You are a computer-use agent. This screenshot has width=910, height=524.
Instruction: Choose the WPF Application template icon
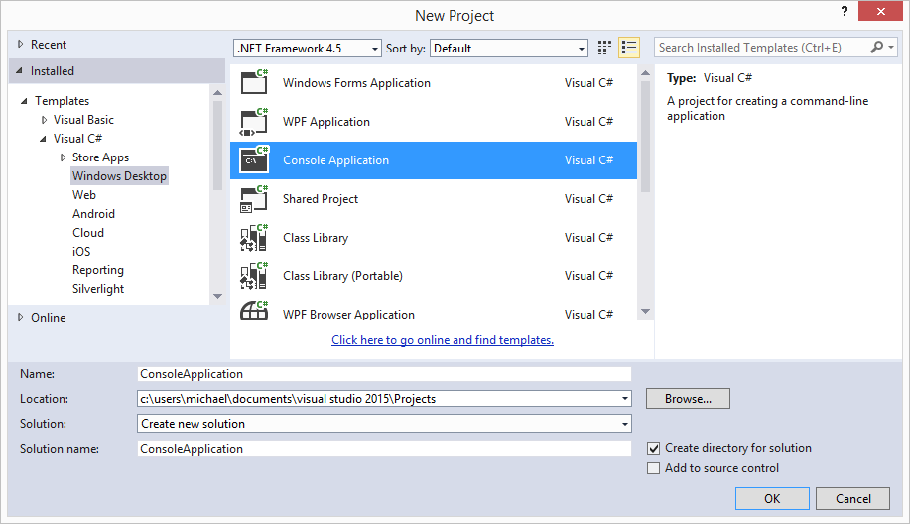(254, 121)
